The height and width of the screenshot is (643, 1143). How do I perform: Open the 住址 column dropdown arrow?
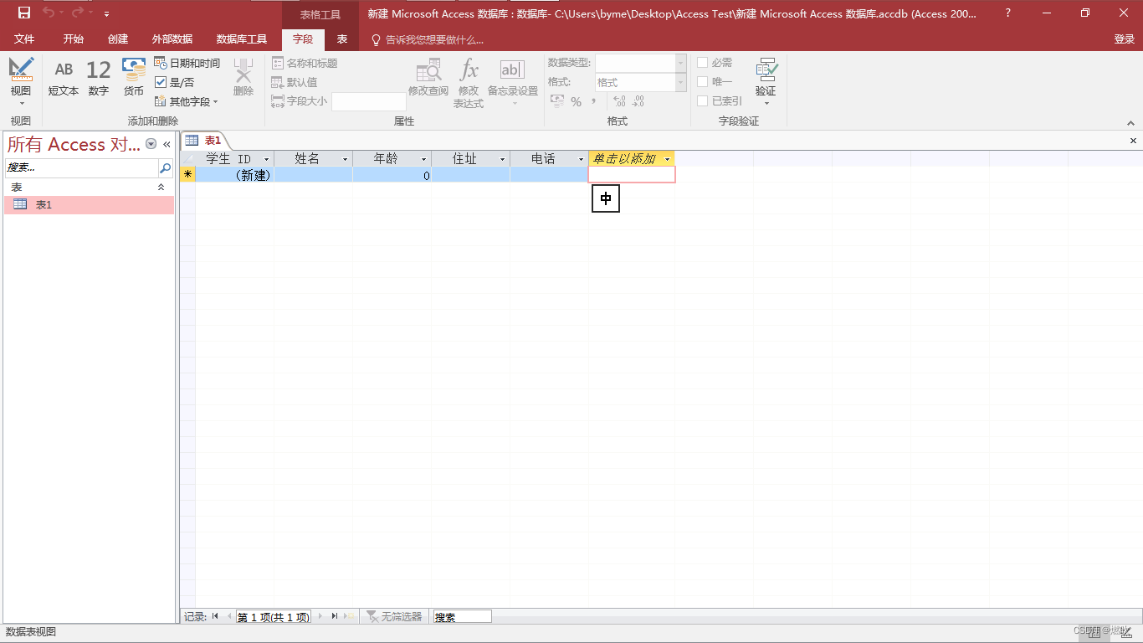503,159
